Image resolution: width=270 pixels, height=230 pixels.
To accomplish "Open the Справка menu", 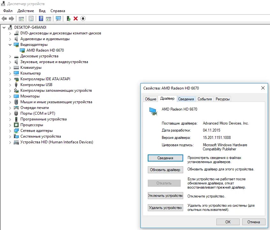I will (58, 11).
